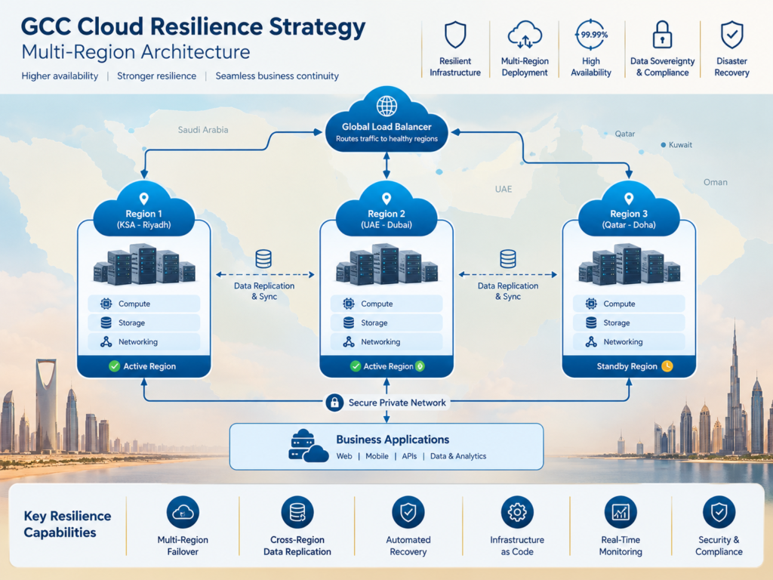Screen dimensions: 773x580
Task: Click the globe icon in Global Load Balancer
Action: click(386, 106)
